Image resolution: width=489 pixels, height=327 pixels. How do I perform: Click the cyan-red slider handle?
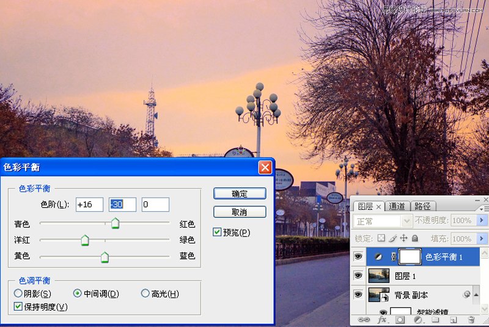tap(115, 223)
